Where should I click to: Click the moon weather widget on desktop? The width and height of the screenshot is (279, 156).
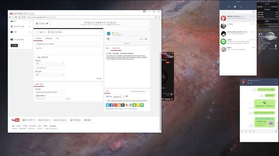[271, 36]
